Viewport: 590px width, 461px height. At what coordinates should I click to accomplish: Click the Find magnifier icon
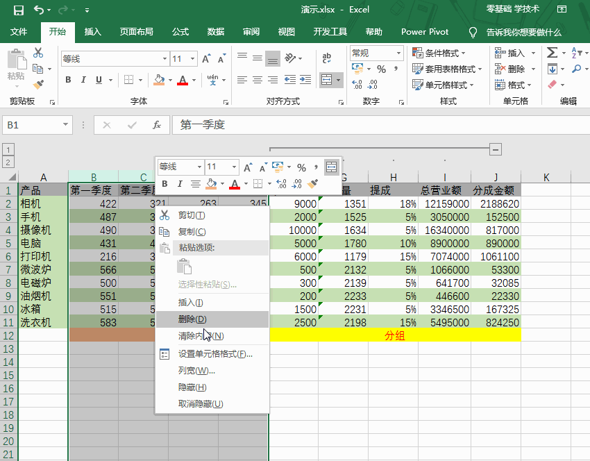[576, 69]
